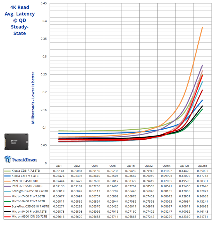
Task: Click cell value 0.10541
Action: click(166, 186)
